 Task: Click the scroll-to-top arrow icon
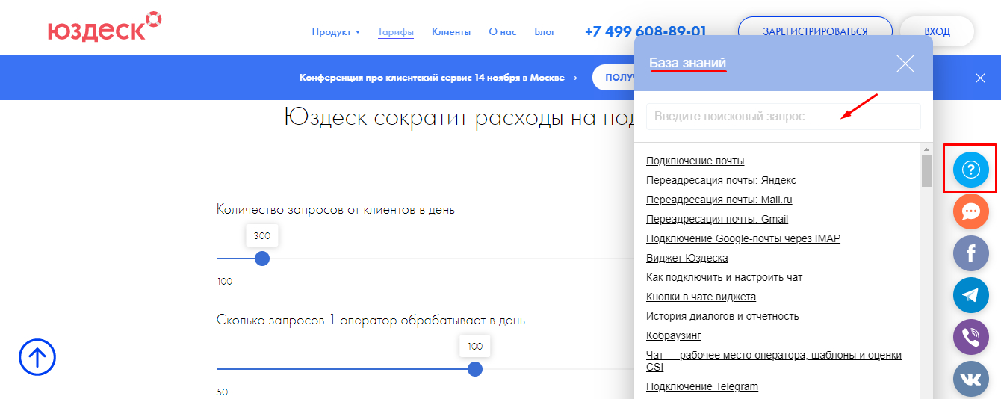pos(37,357)
